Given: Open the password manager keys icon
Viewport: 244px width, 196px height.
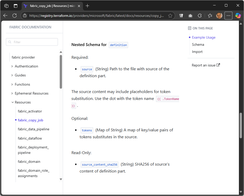Looking at the screenshot, I should tap(181, 16).
